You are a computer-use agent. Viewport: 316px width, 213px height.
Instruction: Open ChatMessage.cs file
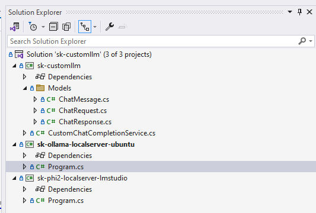(x=84, y=99)
